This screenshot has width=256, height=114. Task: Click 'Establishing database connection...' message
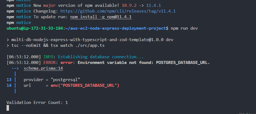101,57
